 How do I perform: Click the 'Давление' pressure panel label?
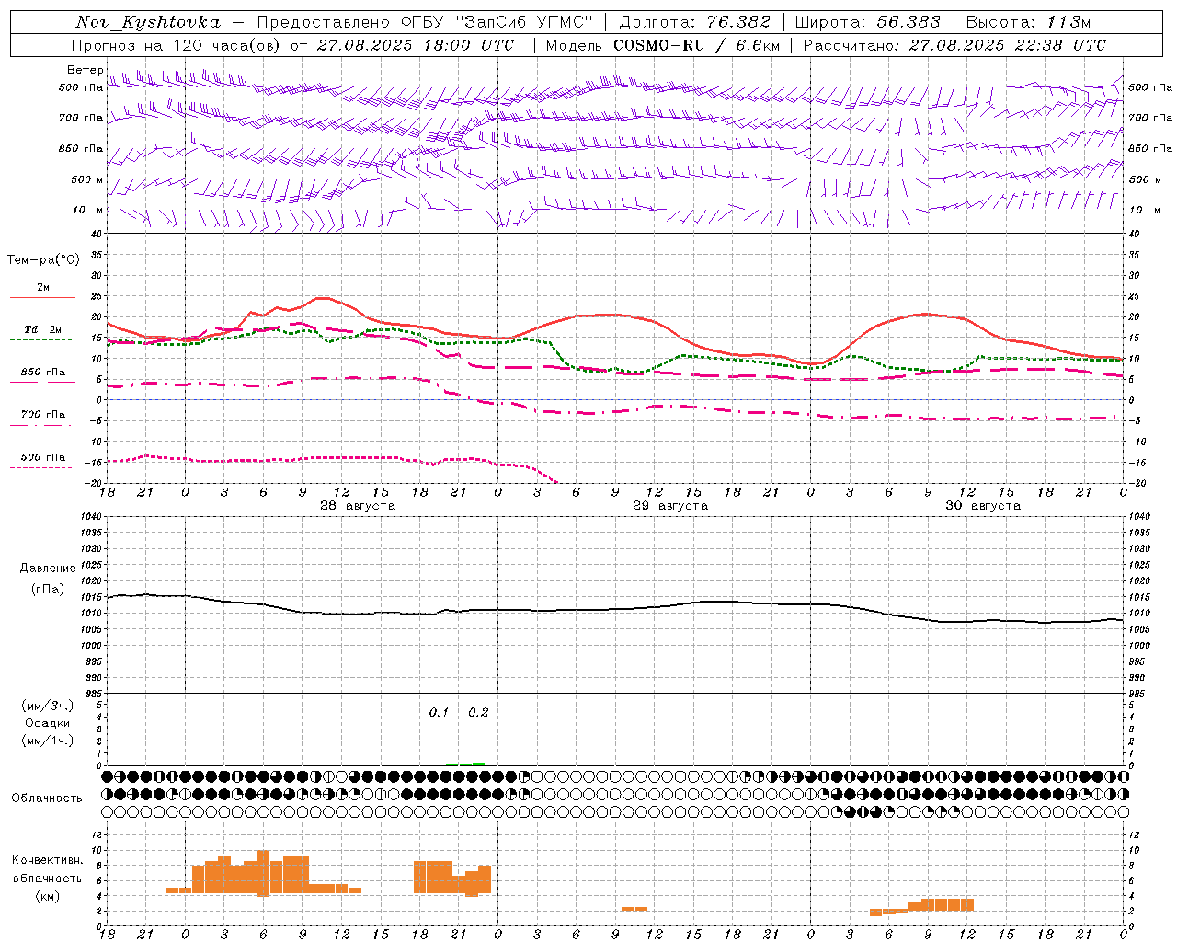tap(48, 569)
